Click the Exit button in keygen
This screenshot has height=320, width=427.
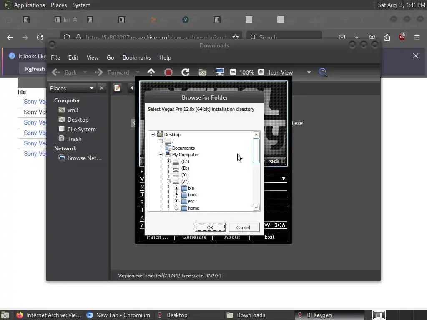[x=269, y=237]
